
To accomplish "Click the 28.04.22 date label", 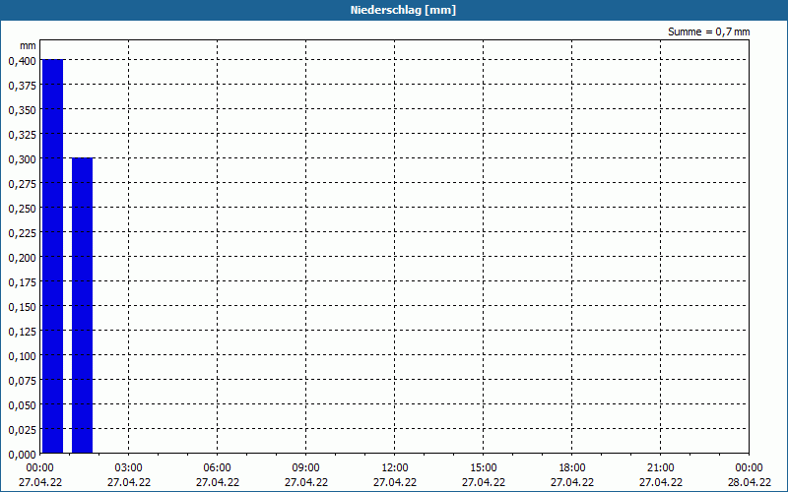I will 750,482.
